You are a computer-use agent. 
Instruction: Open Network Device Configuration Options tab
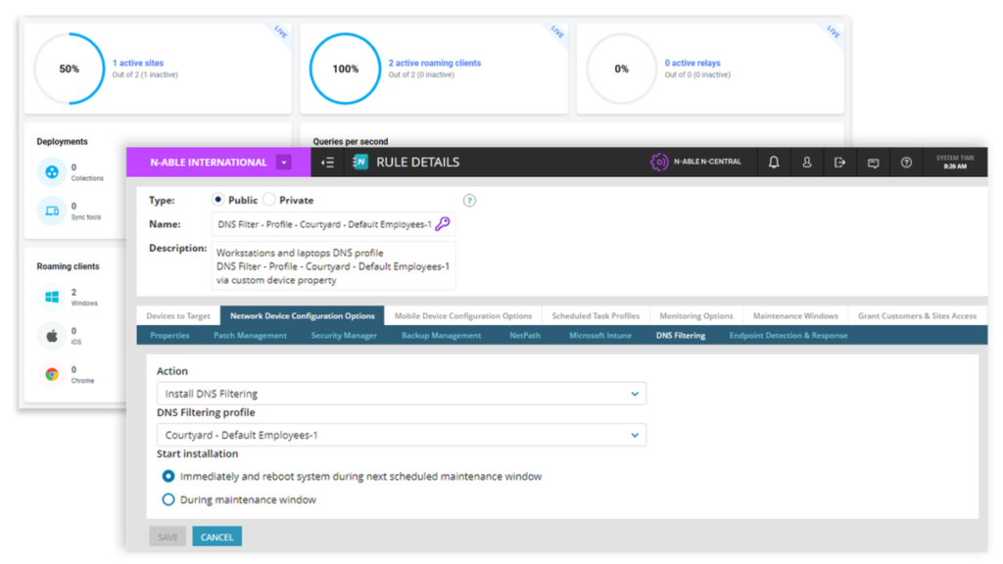[x=302, y=316]
